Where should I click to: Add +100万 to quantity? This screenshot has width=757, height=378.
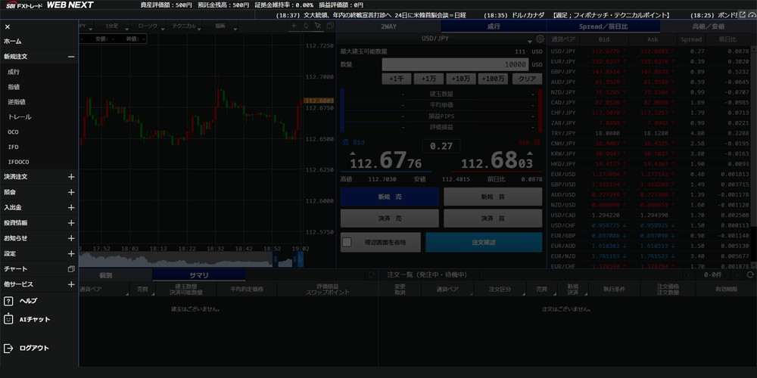click(x=493, y=79)
